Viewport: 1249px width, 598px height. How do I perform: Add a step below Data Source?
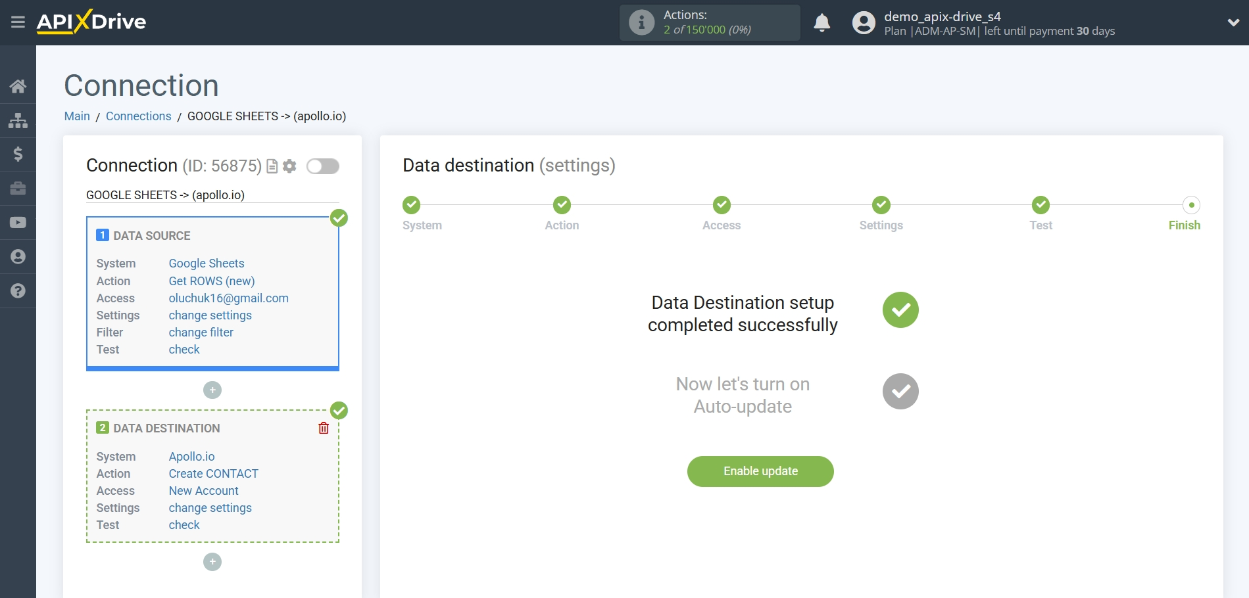[212, 390]
